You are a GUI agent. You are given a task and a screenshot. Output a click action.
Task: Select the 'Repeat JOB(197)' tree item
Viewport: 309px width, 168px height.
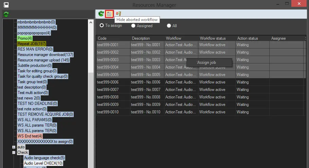pos(32,44)
